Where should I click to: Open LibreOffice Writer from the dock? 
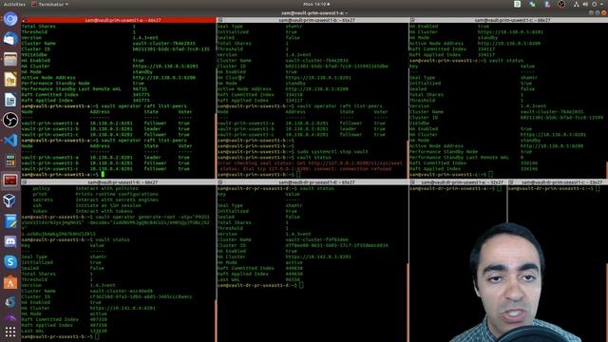pos(10,99)
